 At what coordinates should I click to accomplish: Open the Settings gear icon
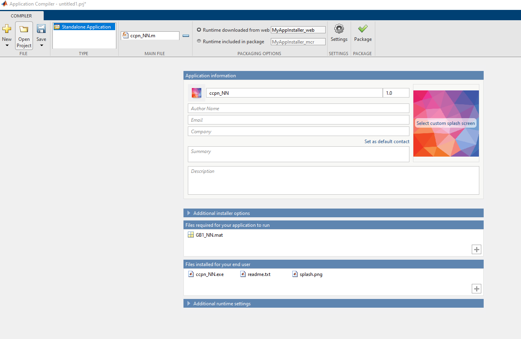pos(339,29)
